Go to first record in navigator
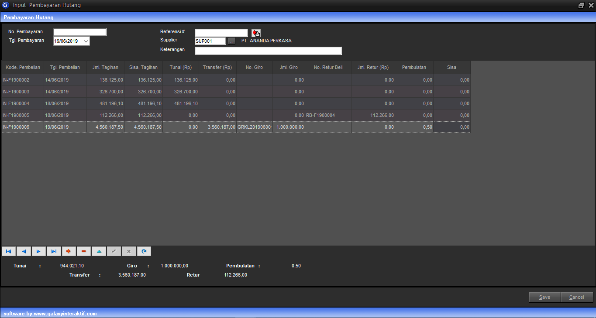 click(8, 251)
